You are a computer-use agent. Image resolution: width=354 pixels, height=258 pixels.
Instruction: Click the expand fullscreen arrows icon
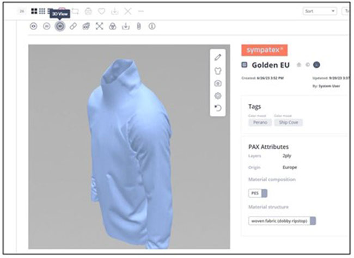pyautogui.click(x=99, y=26)
